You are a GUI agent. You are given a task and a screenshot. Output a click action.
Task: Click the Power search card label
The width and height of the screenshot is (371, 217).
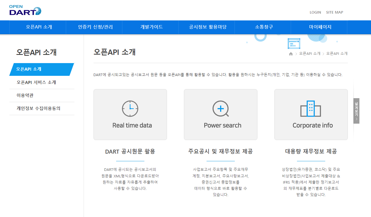223,125
